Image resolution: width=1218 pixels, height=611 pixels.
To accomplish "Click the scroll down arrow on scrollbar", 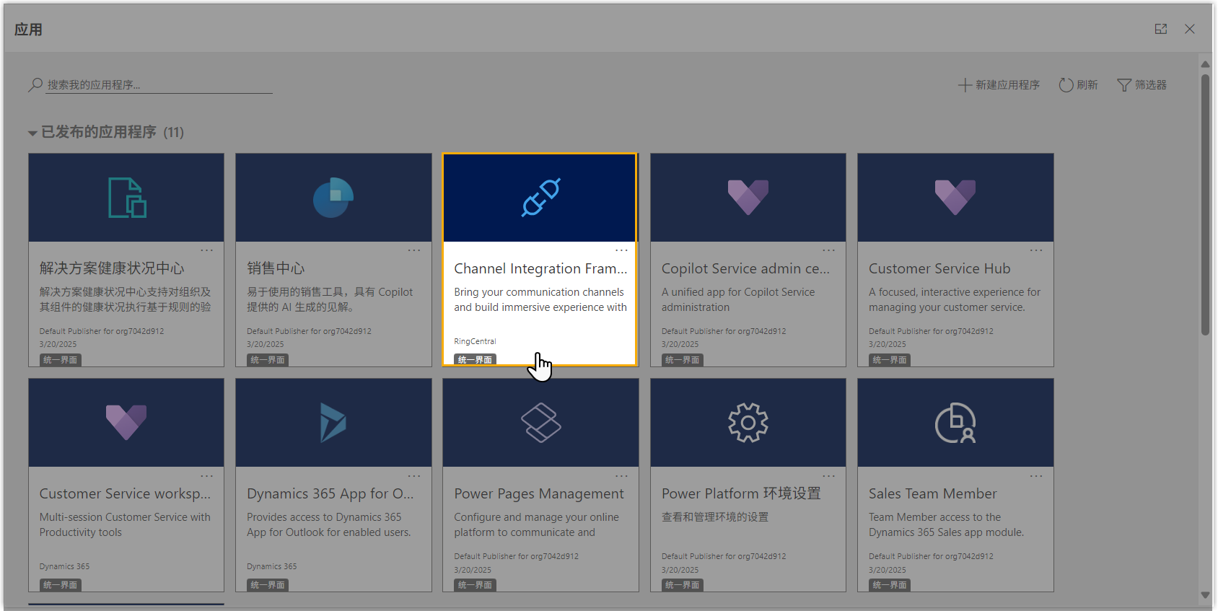I will click(1205, 595).
